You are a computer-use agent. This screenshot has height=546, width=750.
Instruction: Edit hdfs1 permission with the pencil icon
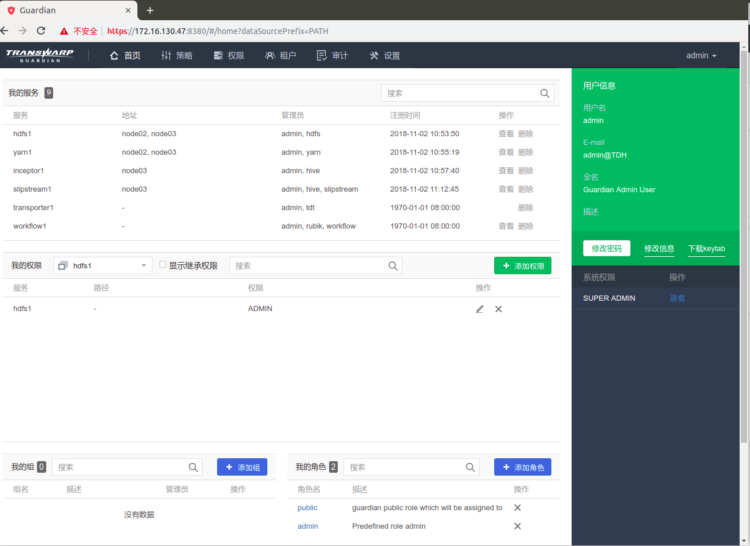[x=479, y=309]
